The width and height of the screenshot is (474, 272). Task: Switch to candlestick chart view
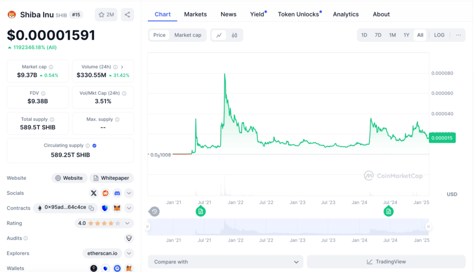coord(235,35)
